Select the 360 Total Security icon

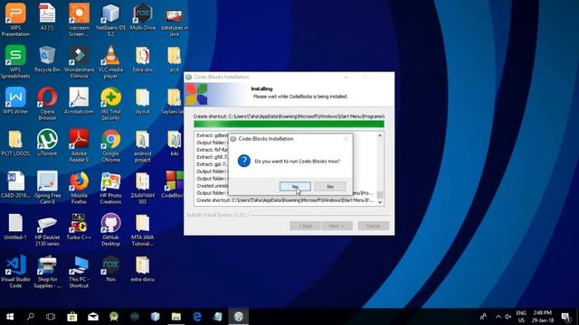(110, 104)
